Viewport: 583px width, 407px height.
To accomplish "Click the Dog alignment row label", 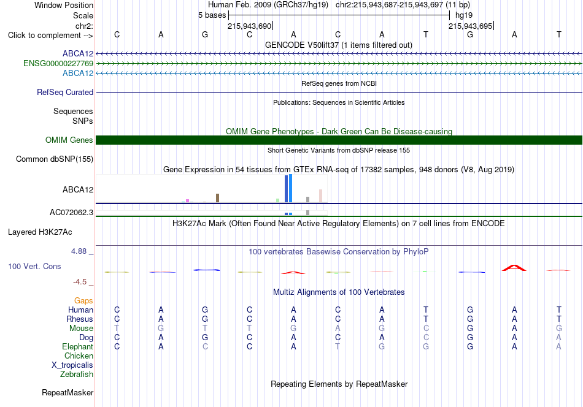I will [x=87, y=338].
